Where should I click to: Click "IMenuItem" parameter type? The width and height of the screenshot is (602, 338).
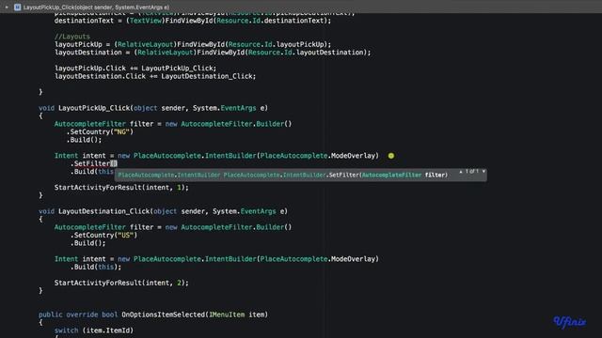tap(227, 315)
